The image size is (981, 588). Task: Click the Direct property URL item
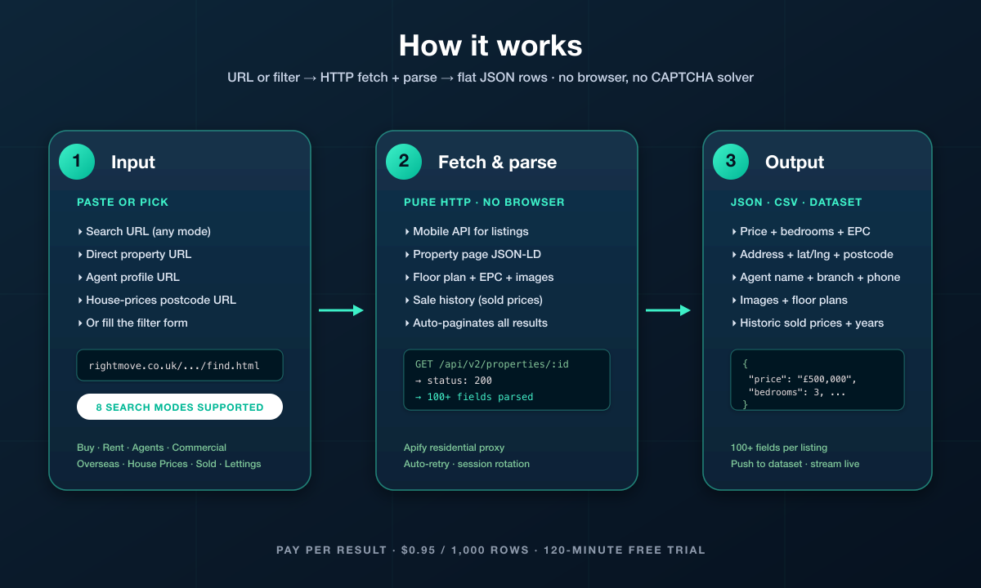pos(134,254)
